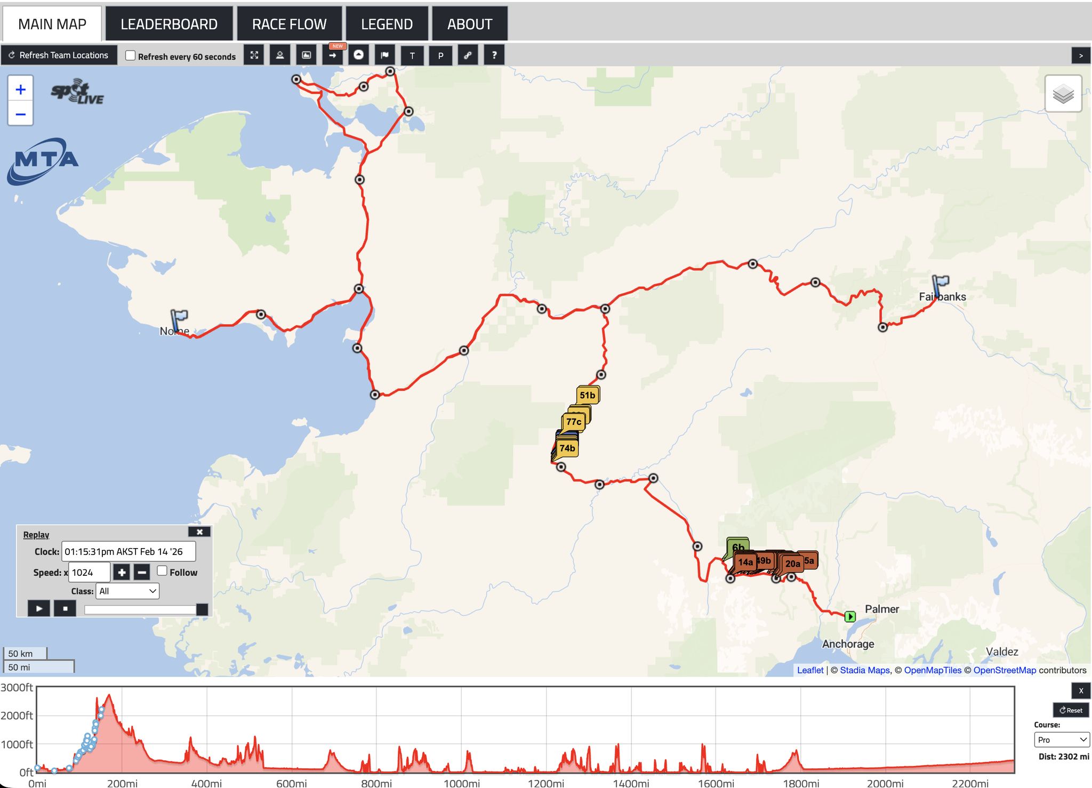Viewport: 1092px width, 788px height.
Task: Click the replay Speed value field
Action: click(89, 572)
